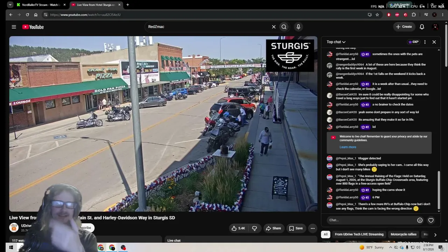Select the browser address bar URL
Viewport: 448px width, 252px height.
click(x=85, y=15)
